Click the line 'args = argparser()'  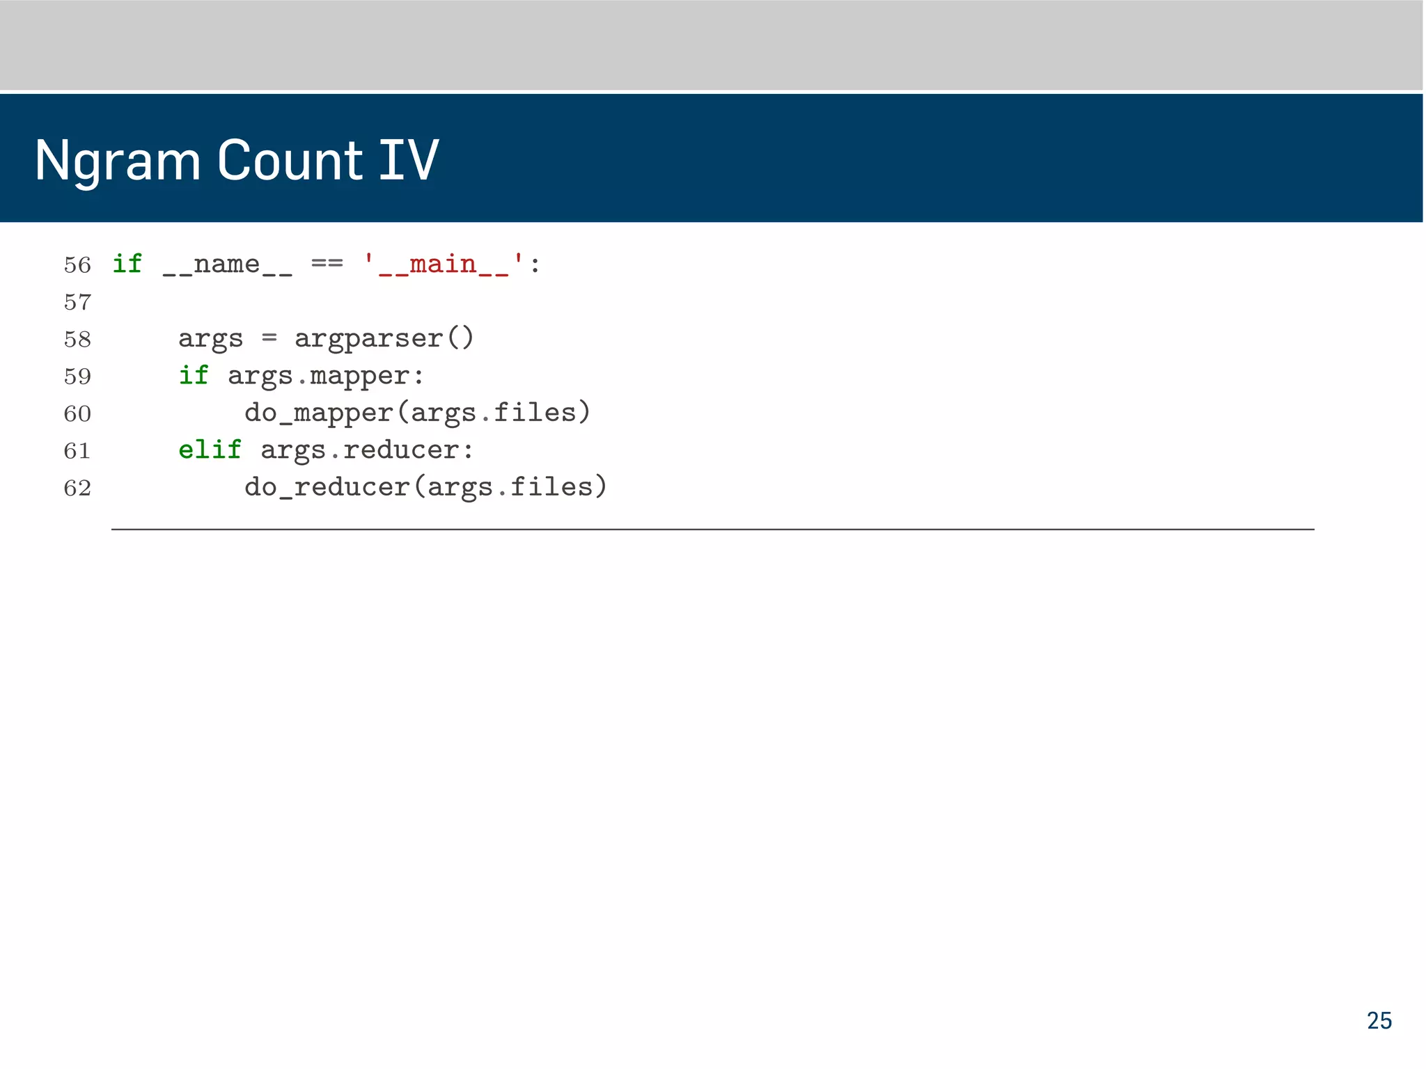point(326,339)
